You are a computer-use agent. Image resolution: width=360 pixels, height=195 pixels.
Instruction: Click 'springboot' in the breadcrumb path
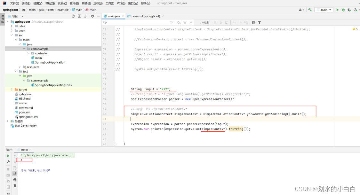10,10
